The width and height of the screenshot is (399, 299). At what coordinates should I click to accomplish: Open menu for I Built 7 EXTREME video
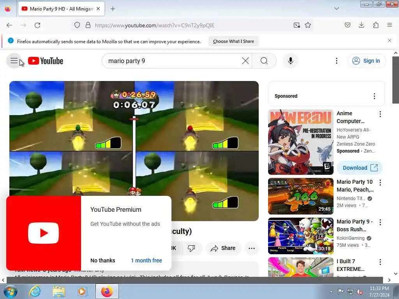tap(380, 262)
